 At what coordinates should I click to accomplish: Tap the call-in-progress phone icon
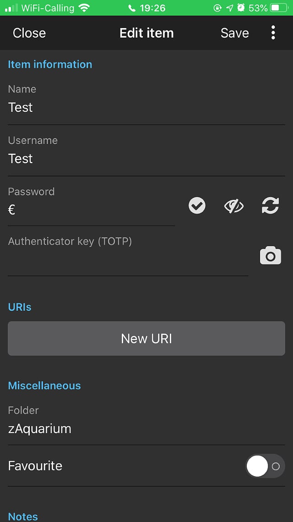(x=131, y=8)
